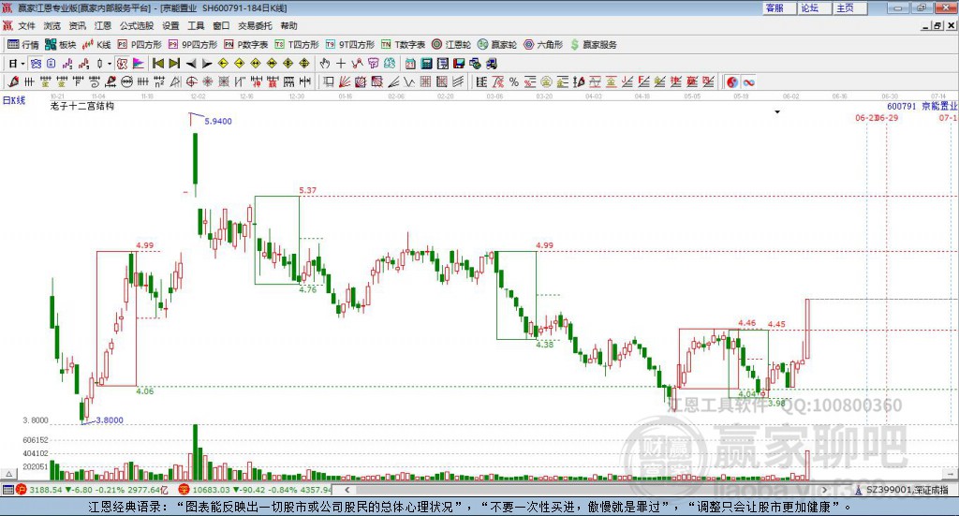This screenshot has width=959, height=516.
Task: Click the horizontal scrollbar right arrow
Action: tap(825, 490)
